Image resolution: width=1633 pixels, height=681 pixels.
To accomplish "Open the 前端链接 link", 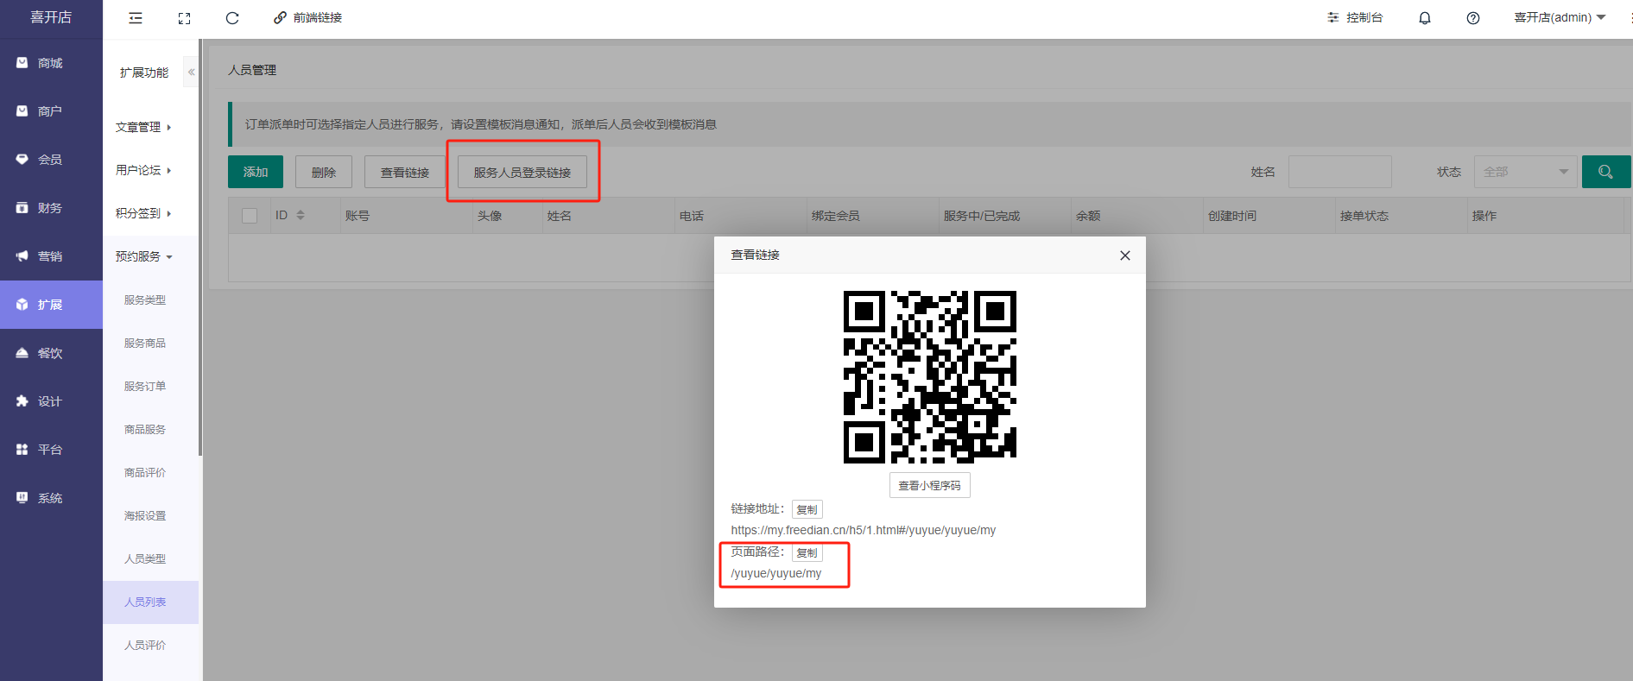I will click(x=308, y=18).
